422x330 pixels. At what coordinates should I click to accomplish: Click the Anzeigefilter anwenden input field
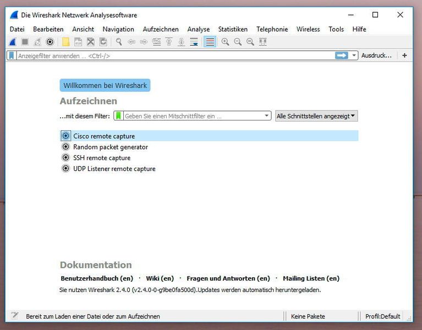coord(176,56)
